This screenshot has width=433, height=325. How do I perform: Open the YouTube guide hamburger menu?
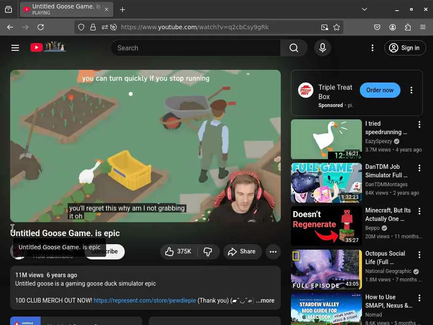click(15, 48)
